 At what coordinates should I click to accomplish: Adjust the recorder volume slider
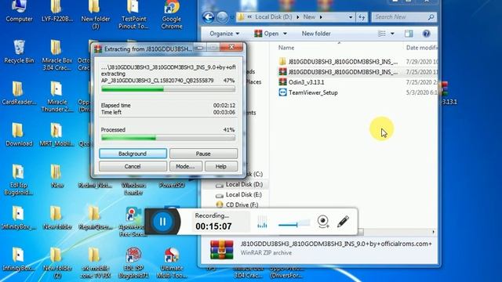tap(294, 223)
